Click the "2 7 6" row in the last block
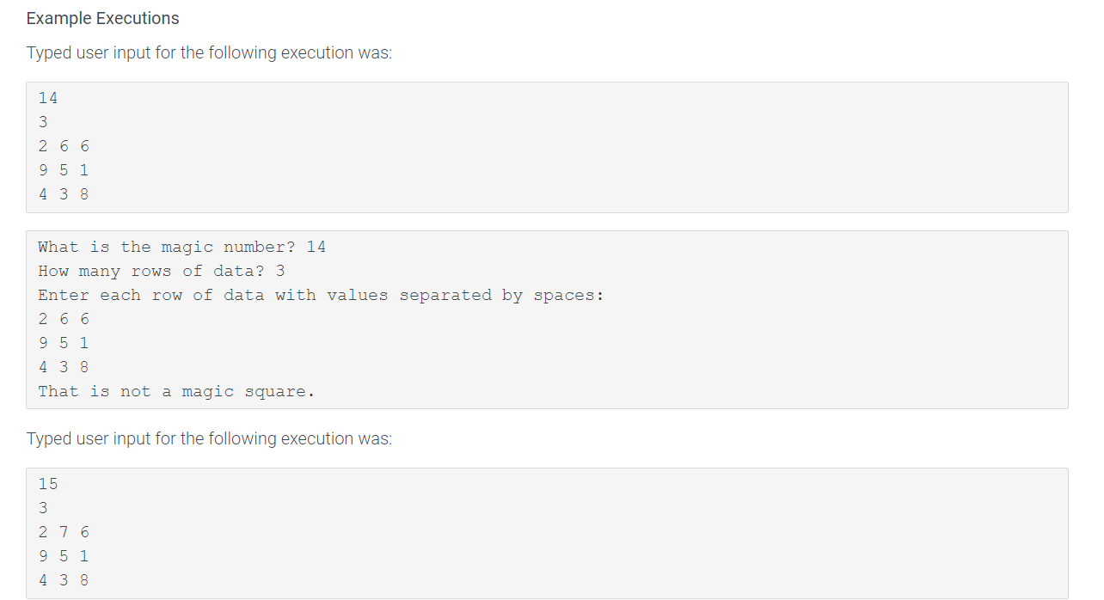The image size is (1104, 600). click(64, 532)
